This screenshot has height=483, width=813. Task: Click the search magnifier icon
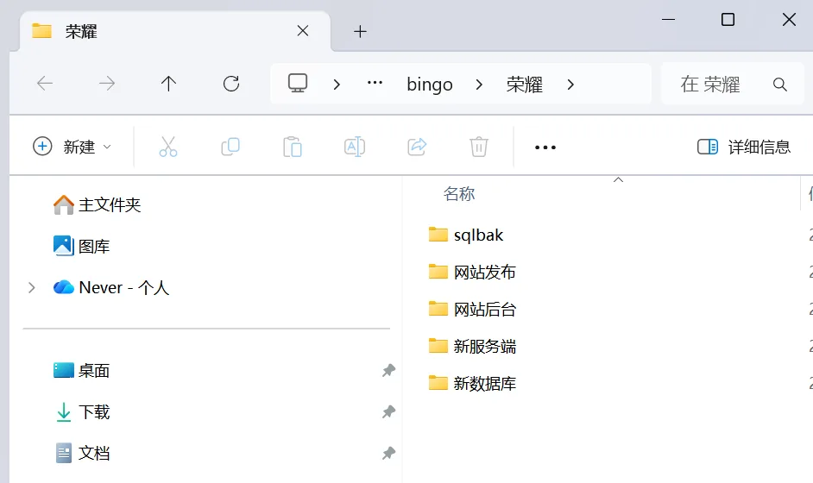(x=780, y=85)
